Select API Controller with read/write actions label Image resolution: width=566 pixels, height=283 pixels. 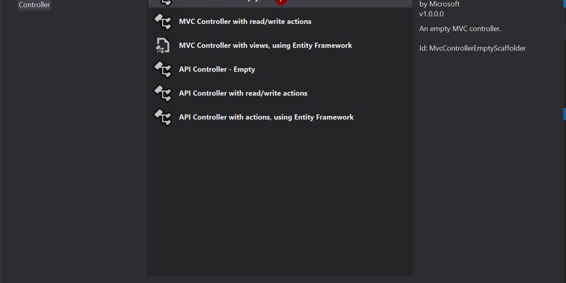coord(243,93)
